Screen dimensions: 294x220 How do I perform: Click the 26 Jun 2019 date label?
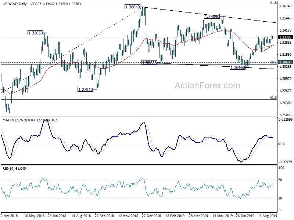click(245, 216)
